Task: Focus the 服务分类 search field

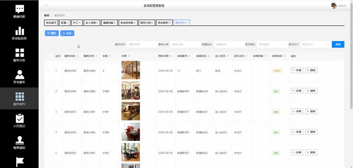Action: pos(186,45)
